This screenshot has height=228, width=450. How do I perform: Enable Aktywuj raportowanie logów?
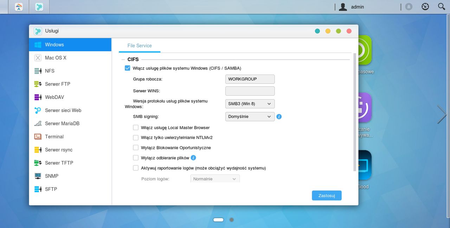point(136,168)
